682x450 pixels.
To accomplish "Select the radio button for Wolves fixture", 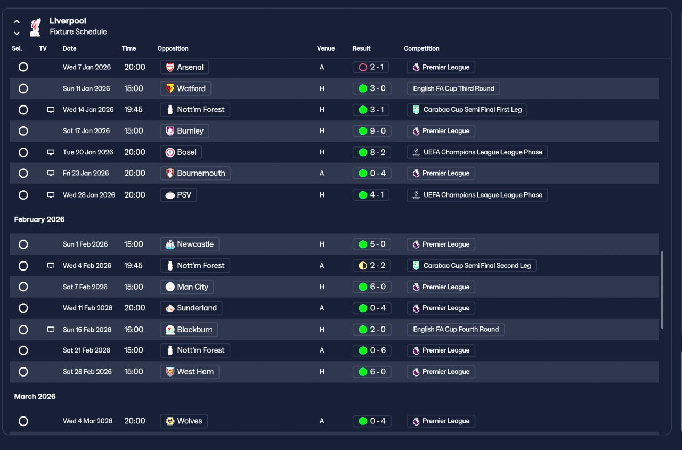I will pos(23,421).
